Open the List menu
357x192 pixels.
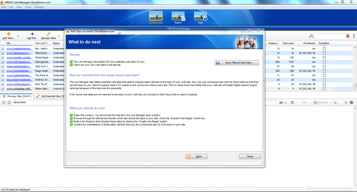coord(11,7)
